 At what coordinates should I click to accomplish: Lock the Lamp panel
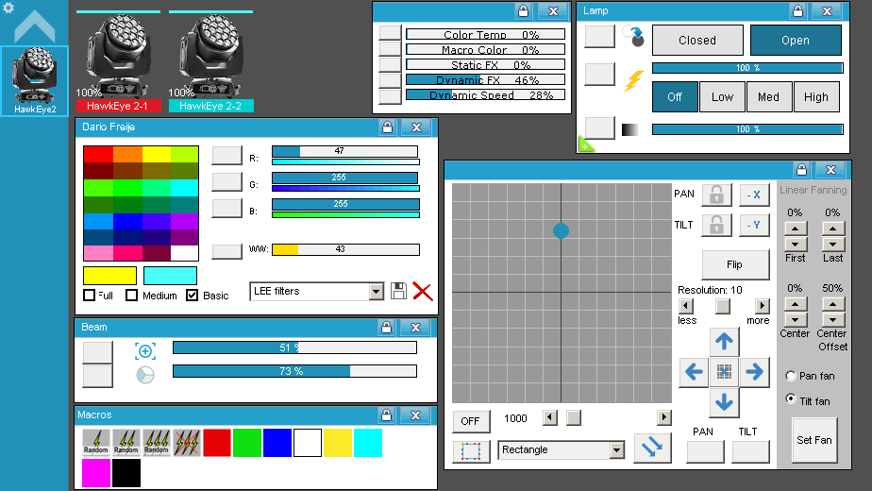click(797, 11)
